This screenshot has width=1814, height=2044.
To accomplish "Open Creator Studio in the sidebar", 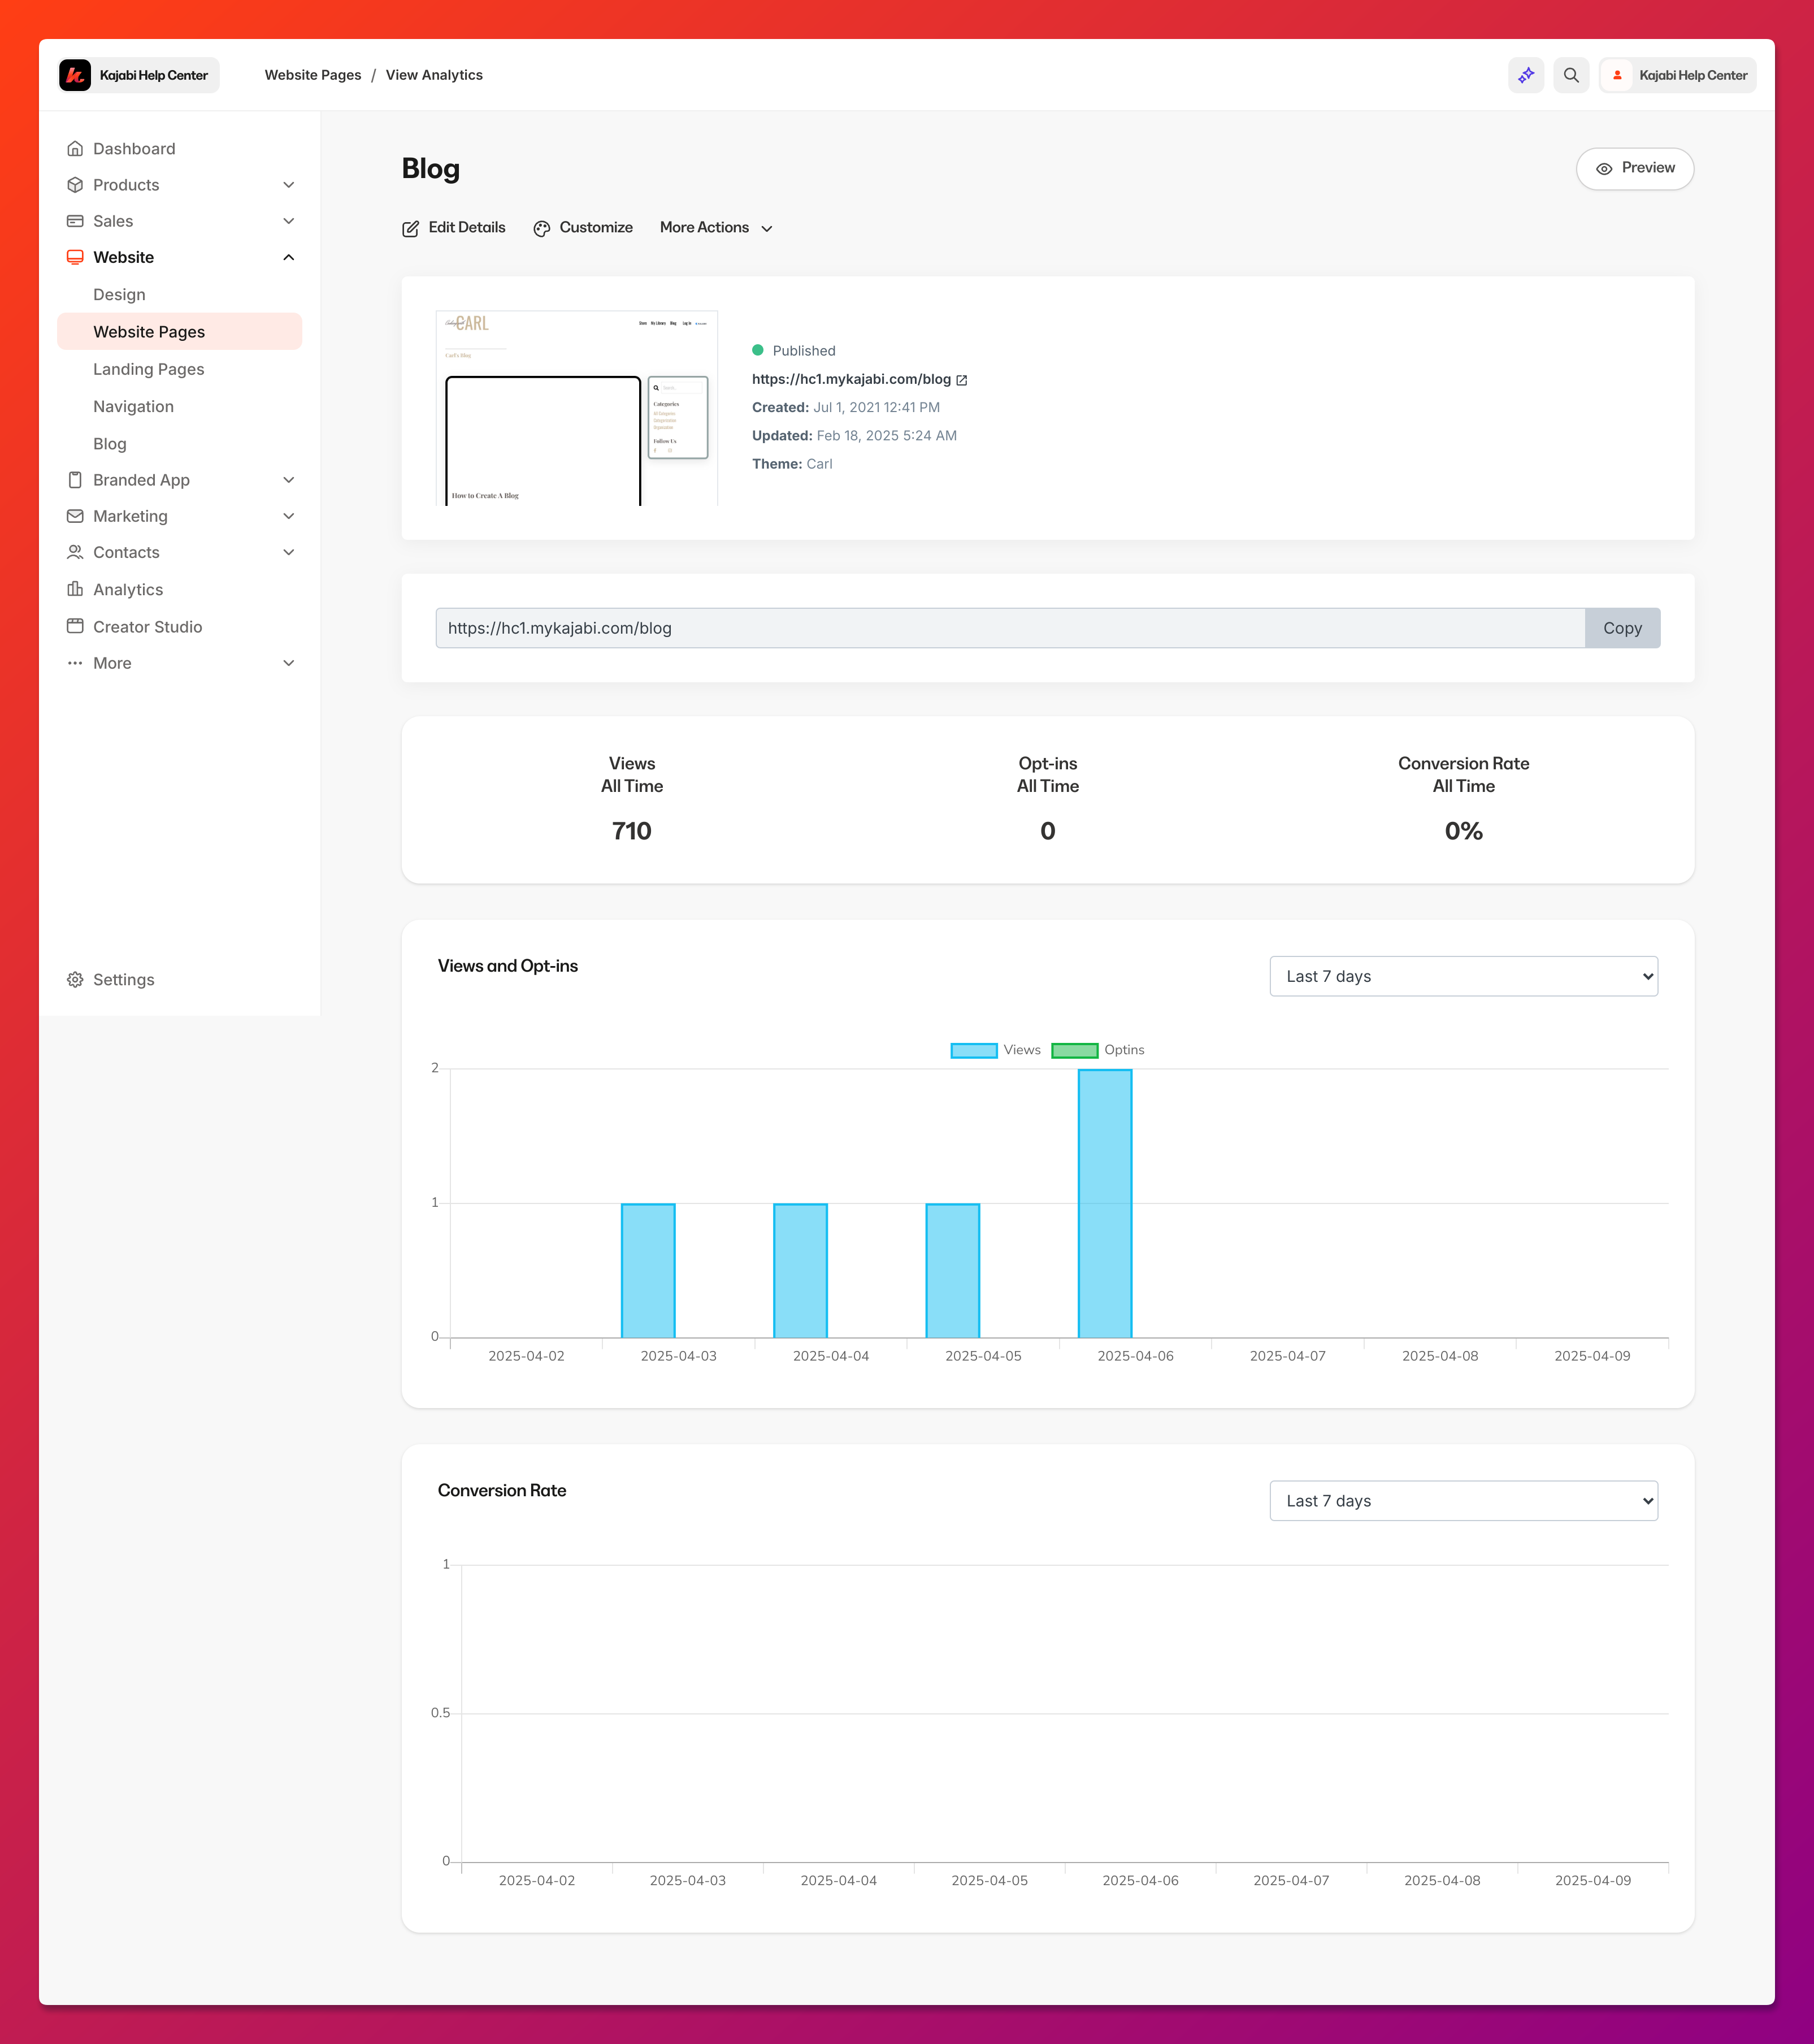I will coord(147,627).
